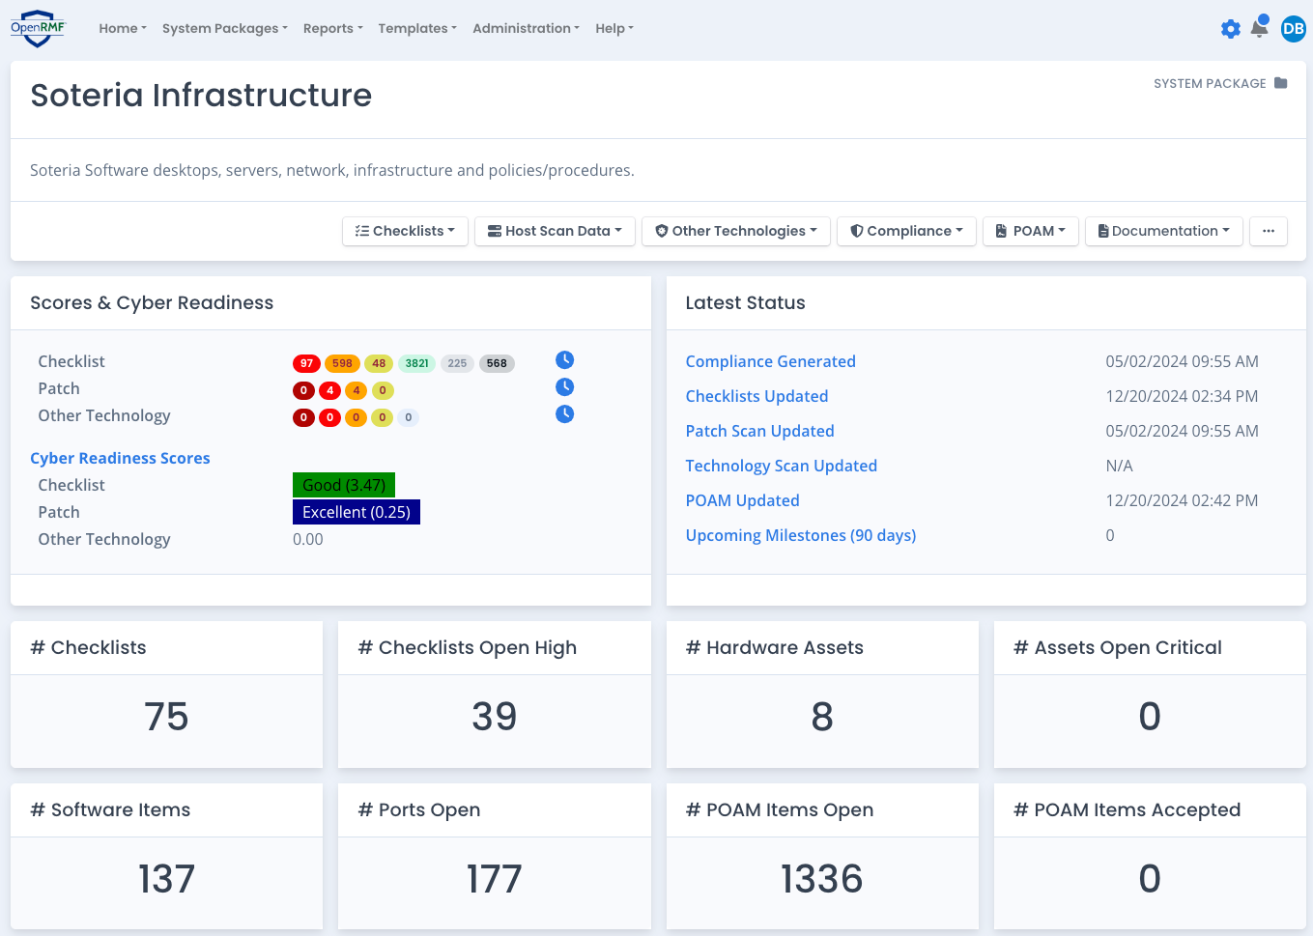Image resolution: width=1313 pixels, height=936 pixels.
Task: Click the yellow 48 checklist badge
Action: (x=379, y=363)
